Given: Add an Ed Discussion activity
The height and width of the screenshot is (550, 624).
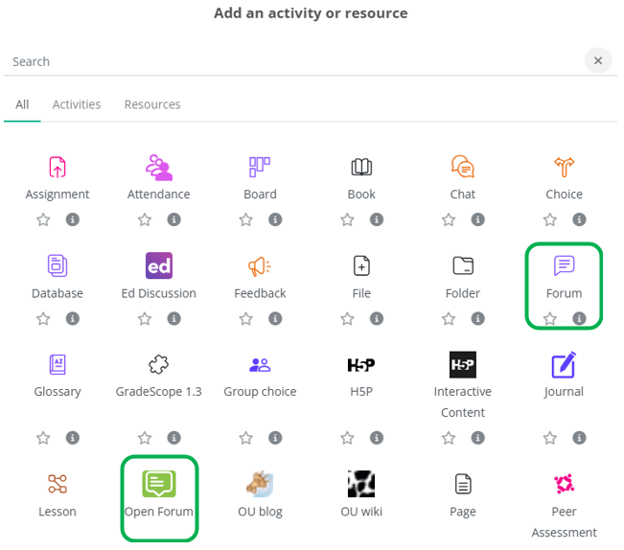Looking at the screenshot, I should point(159,266).
